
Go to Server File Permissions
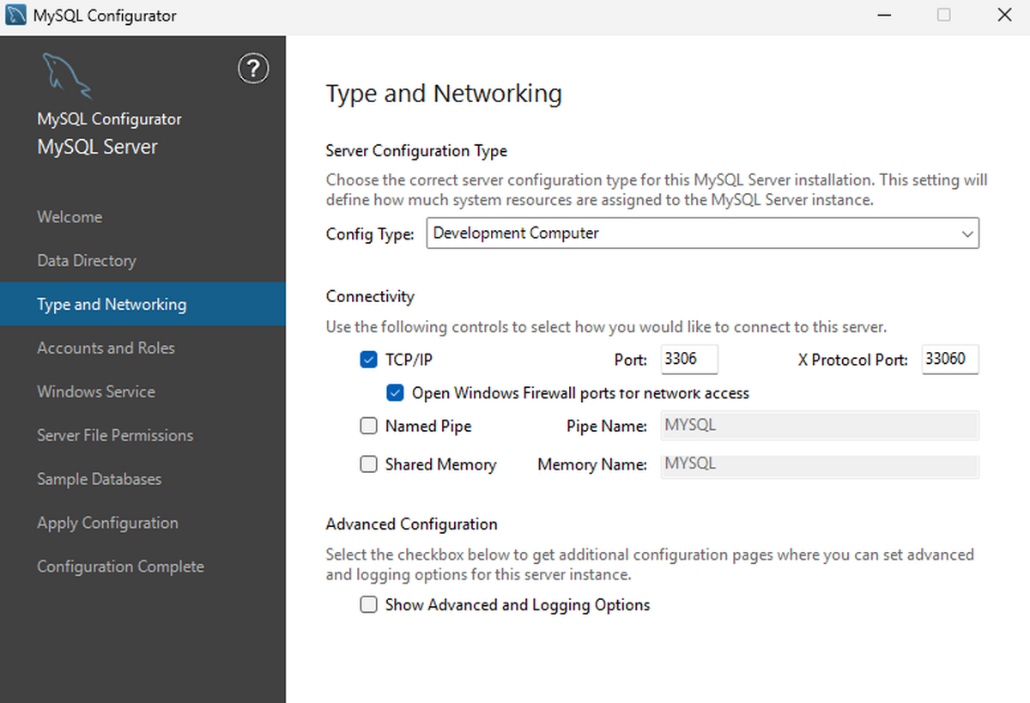click(x=142, y=436)
